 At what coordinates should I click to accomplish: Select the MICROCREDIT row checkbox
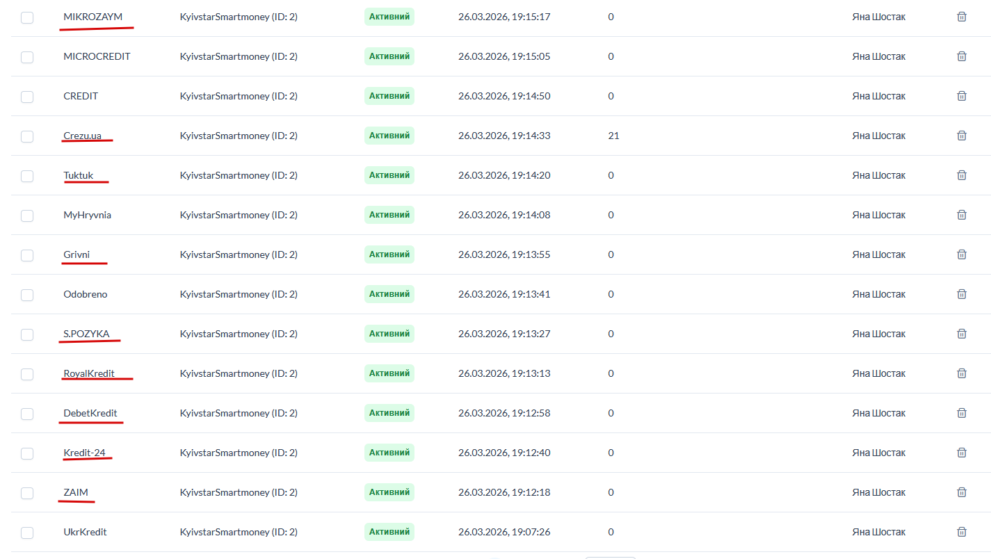tap(27, 57)
